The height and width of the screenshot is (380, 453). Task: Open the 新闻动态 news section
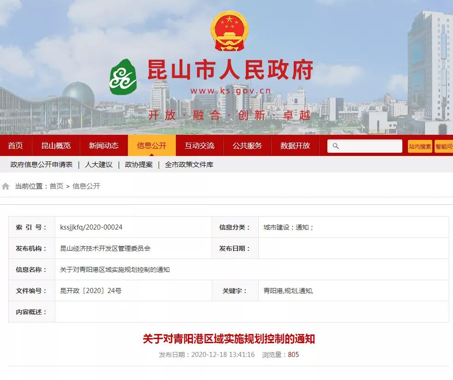tap(104, 146)
